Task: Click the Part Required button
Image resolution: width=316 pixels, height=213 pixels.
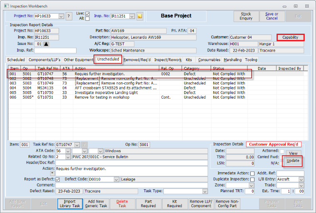Action: pyautogui.click(x=148, y=204)
